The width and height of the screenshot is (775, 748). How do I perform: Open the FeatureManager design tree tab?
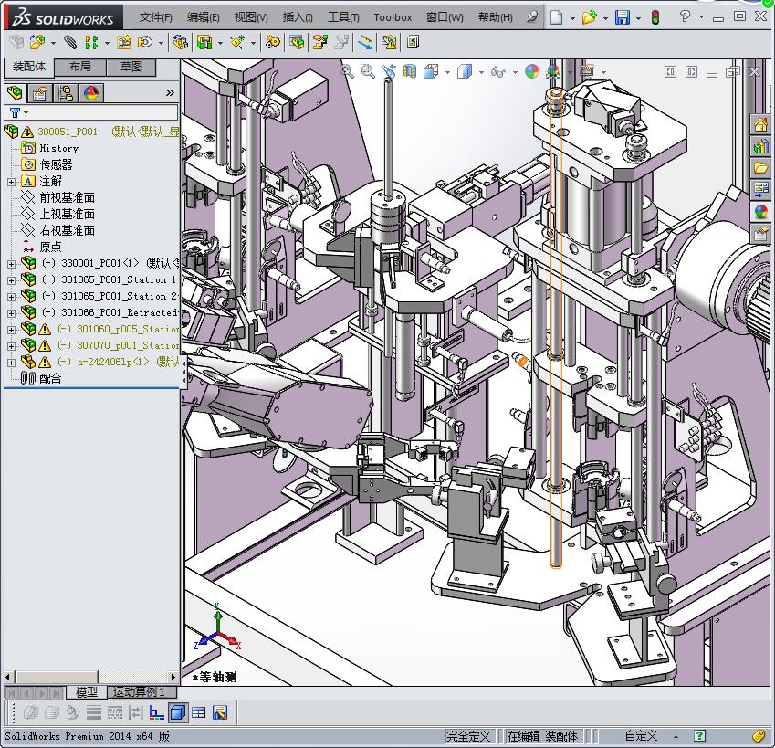14,93
